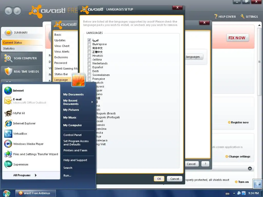Click the Register now link

coord(240,122)
